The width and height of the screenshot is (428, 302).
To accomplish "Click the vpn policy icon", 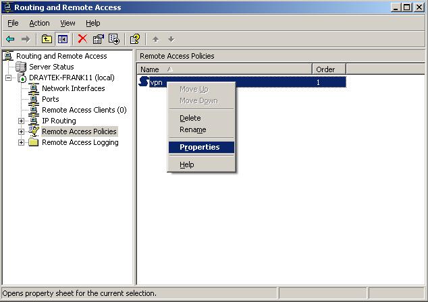I will [x=144, y=82].
